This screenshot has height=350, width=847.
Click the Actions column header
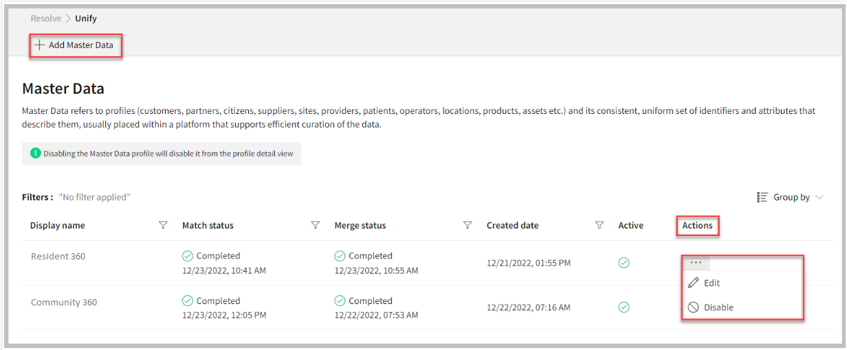(697, 225)
